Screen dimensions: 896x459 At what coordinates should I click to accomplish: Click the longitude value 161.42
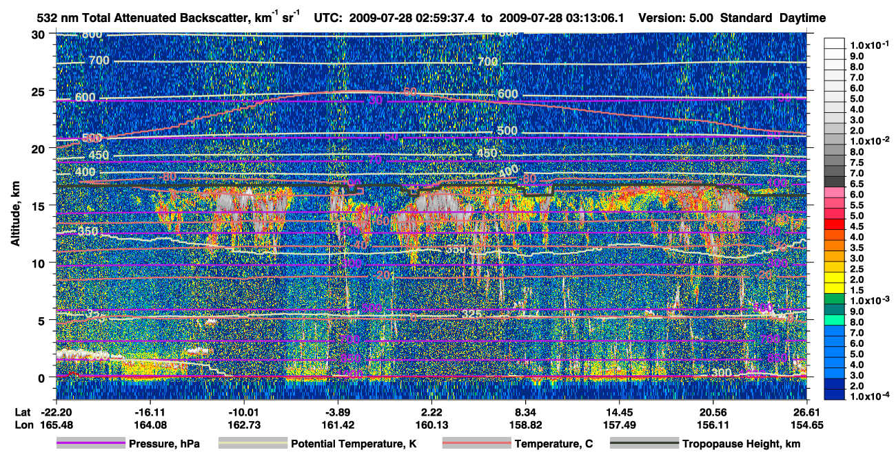pyautogui.click(x=338, y=425)
